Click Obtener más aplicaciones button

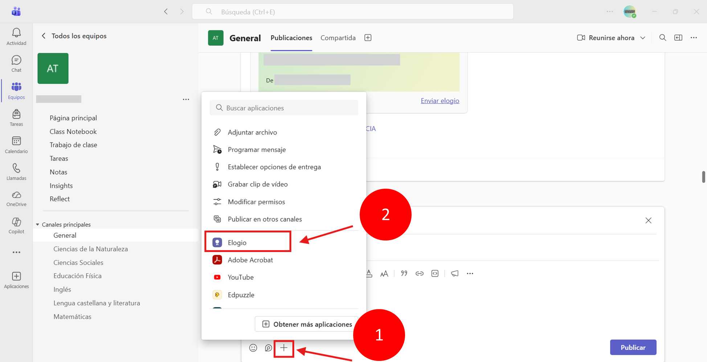307,324
